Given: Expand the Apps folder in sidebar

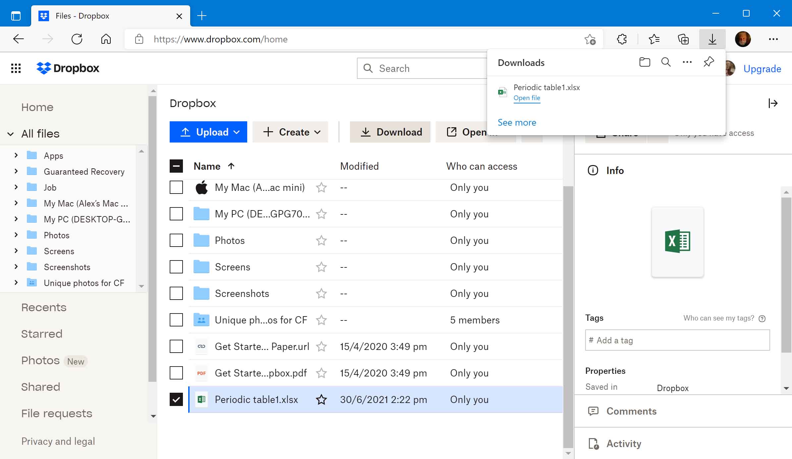Looking at the screenshot, I should coord(16,155).
